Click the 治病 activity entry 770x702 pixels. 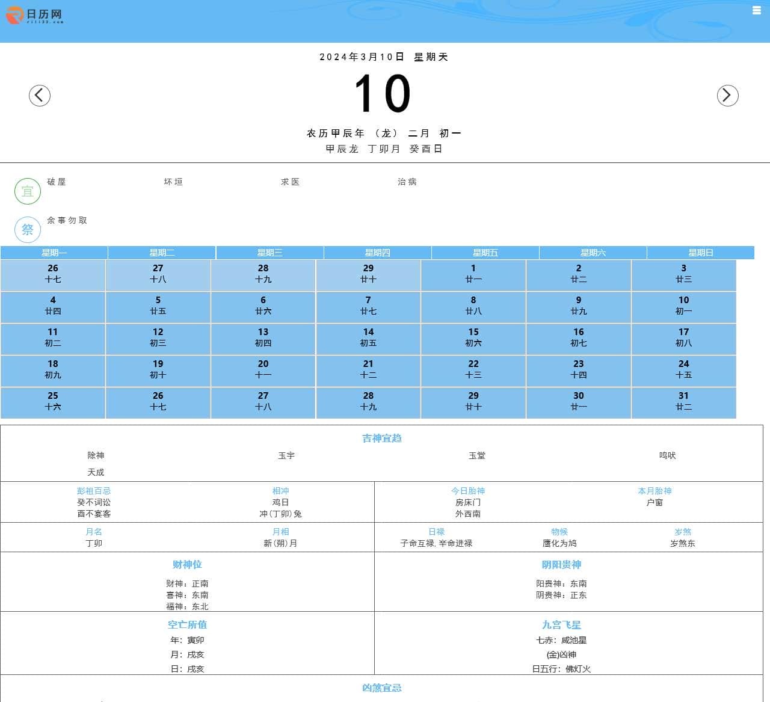click(407, 182)
